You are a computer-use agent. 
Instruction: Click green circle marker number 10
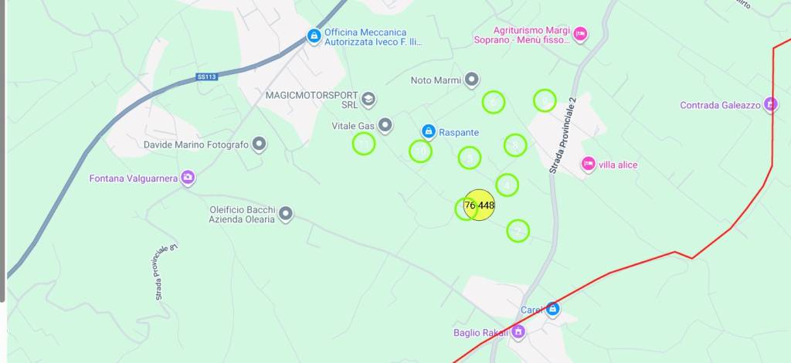pos(420,151)
